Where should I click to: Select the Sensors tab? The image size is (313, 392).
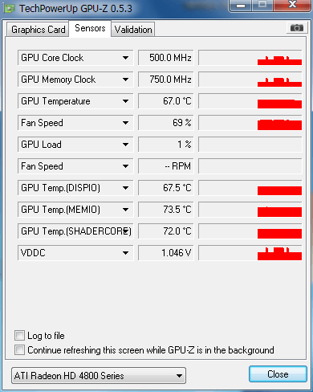click(90, 28)
